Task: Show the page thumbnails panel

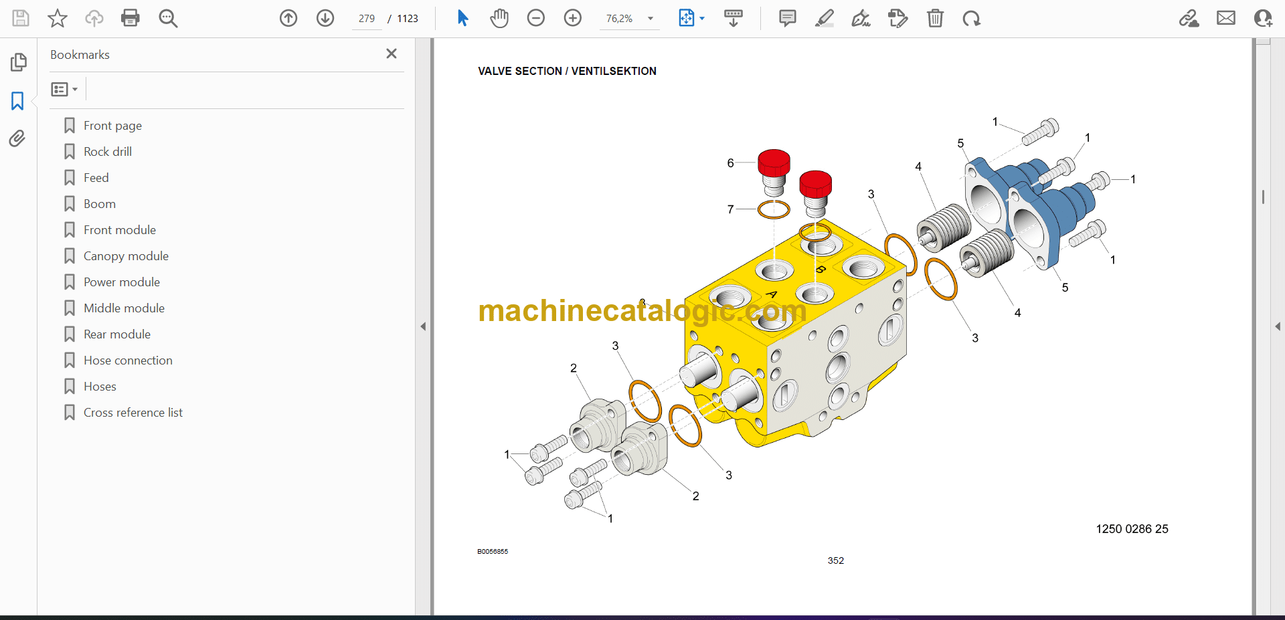Action: click(x=18, y=62)
